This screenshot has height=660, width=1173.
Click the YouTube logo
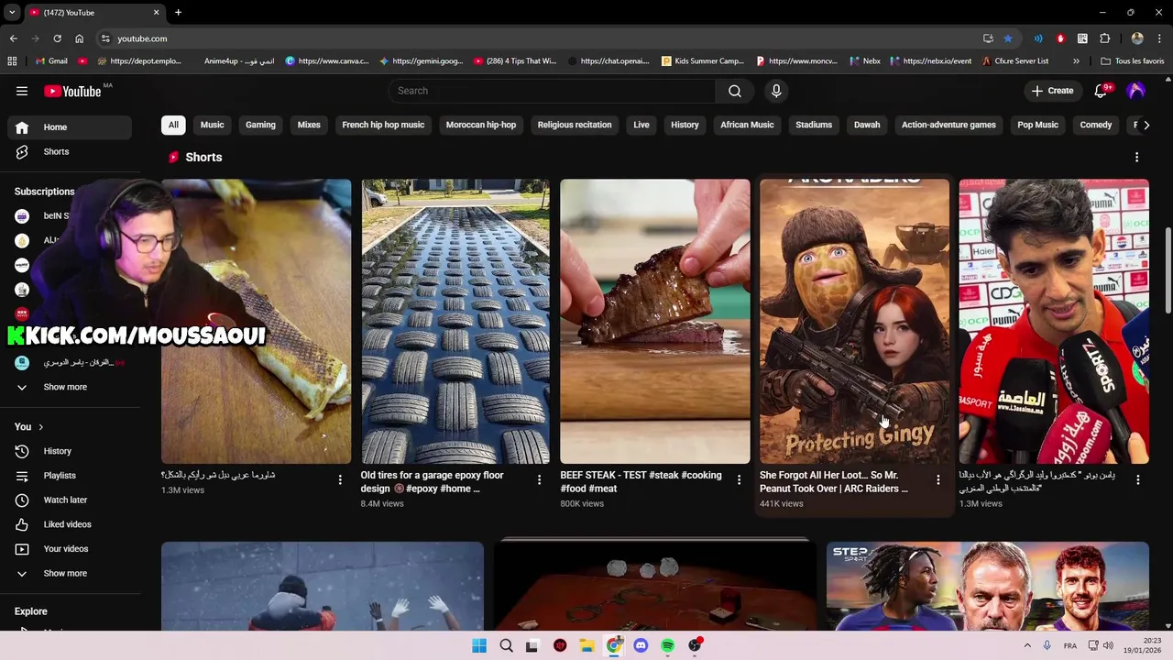(72, 91)
